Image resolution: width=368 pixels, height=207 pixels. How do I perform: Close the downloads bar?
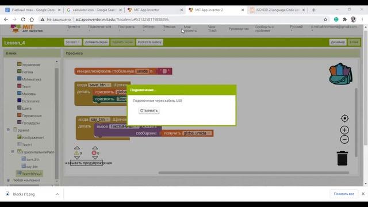point(363,194)
